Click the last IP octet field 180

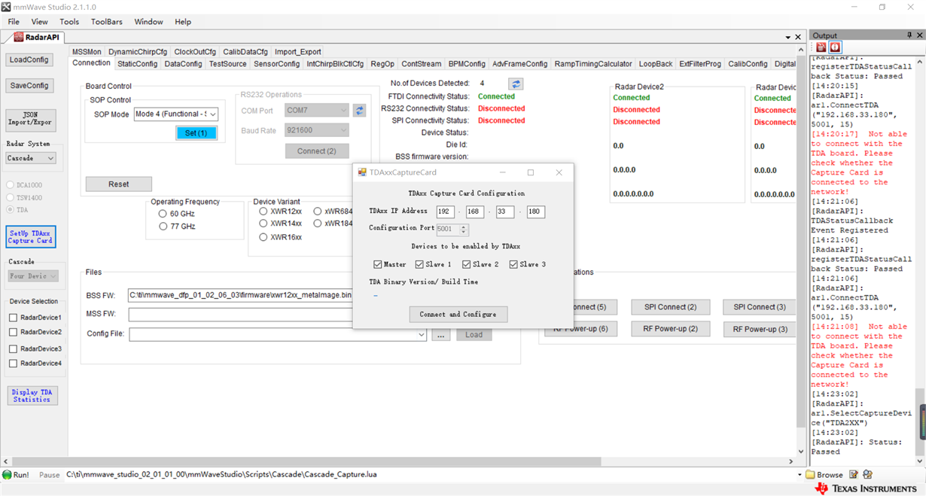535,212
